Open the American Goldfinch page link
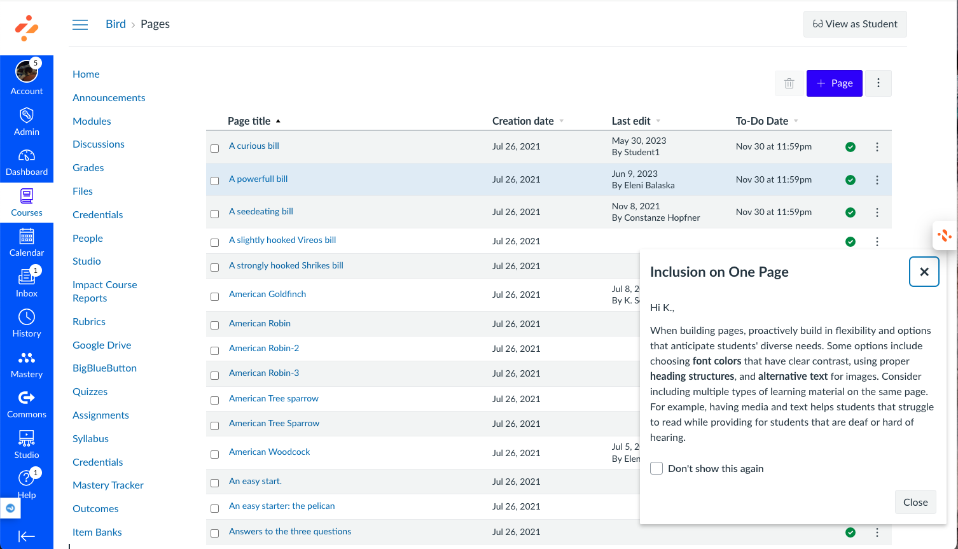This screenshot has width=958, height=549. (267, 294)
